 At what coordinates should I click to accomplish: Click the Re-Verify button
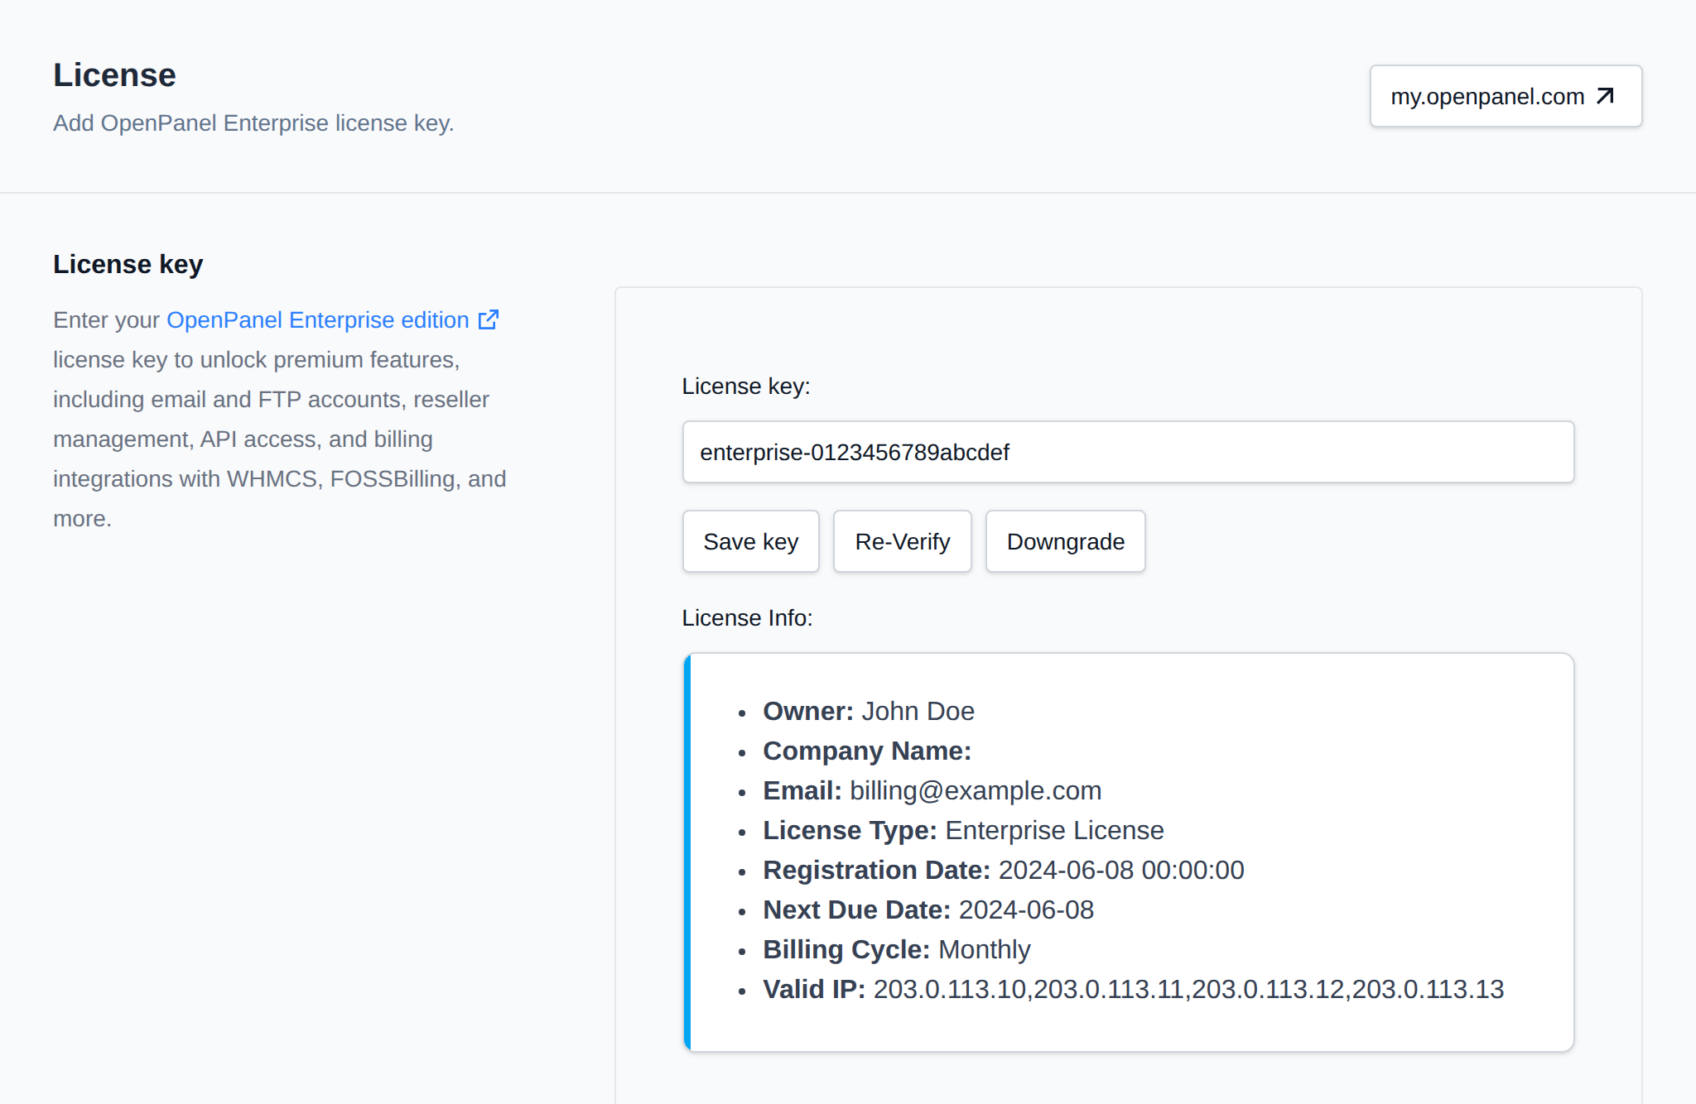pos(903,541)
